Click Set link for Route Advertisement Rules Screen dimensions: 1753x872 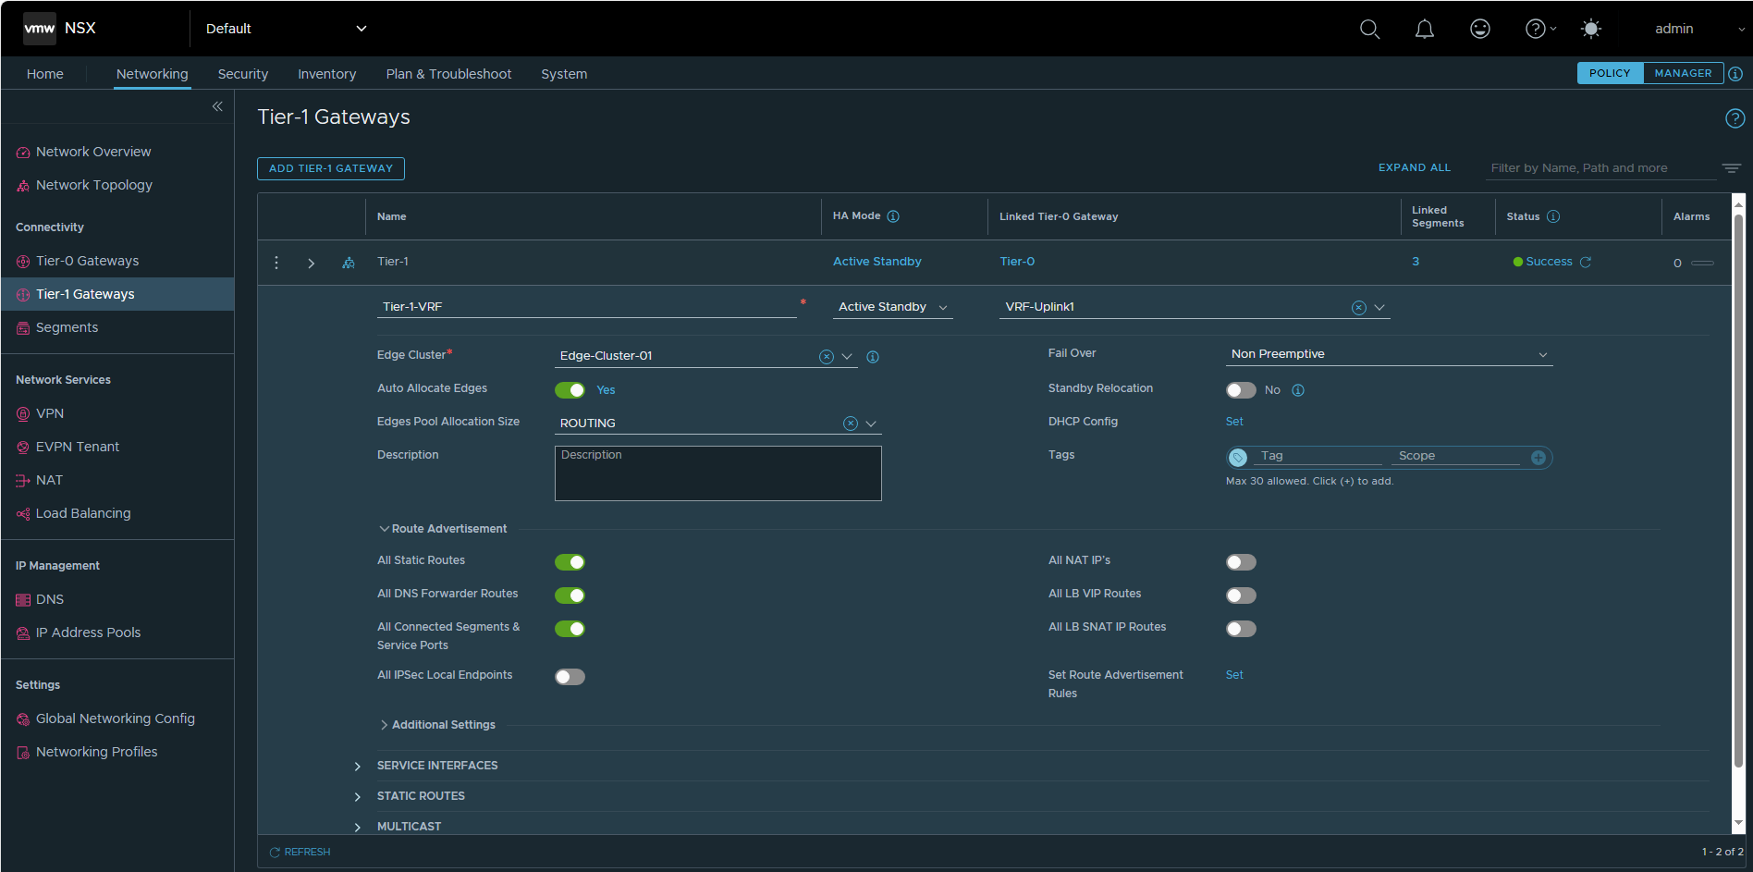tap(1234, 675)
